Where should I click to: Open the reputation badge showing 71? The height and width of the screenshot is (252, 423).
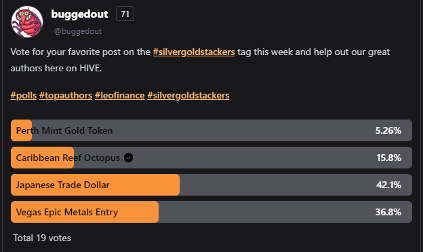[125, 14]
